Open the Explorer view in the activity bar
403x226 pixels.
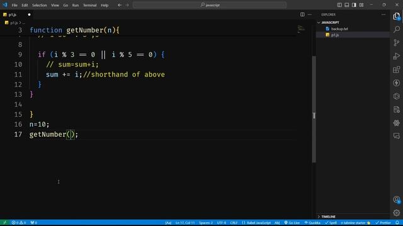click(x=397, y=16)
